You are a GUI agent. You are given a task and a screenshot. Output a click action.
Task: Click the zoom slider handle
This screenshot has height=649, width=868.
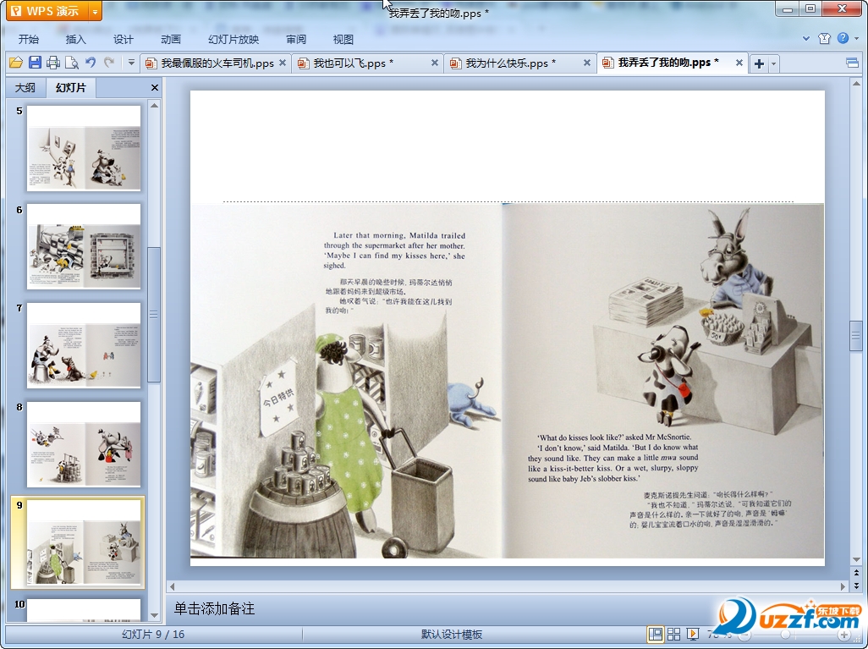(x=785, y=635)
